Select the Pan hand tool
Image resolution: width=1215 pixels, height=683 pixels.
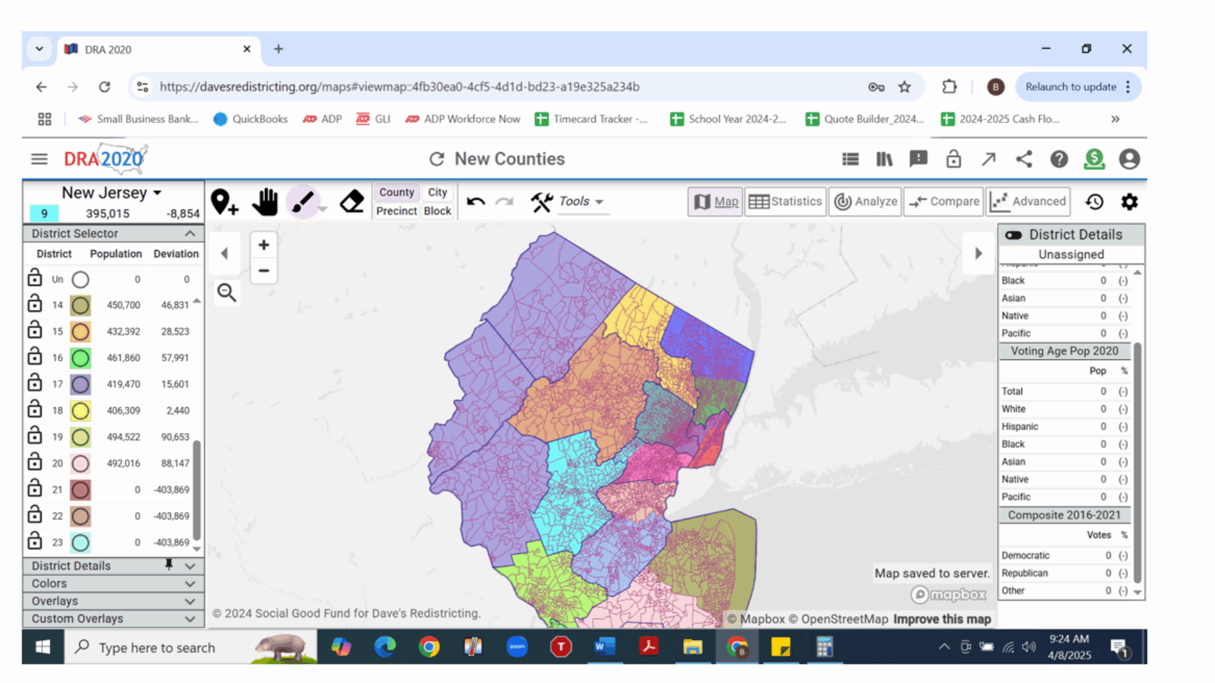264,202
